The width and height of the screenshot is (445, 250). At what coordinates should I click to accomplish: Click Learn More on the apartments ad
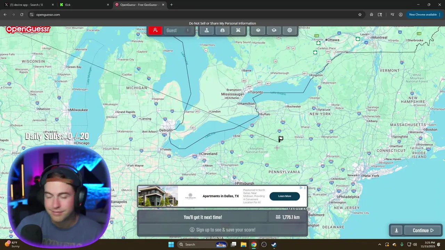284,196
